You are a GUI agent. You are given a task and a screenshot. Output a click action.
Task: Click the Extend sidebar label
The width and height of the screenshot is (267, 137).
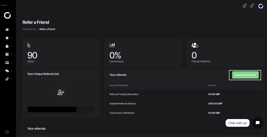4,5
